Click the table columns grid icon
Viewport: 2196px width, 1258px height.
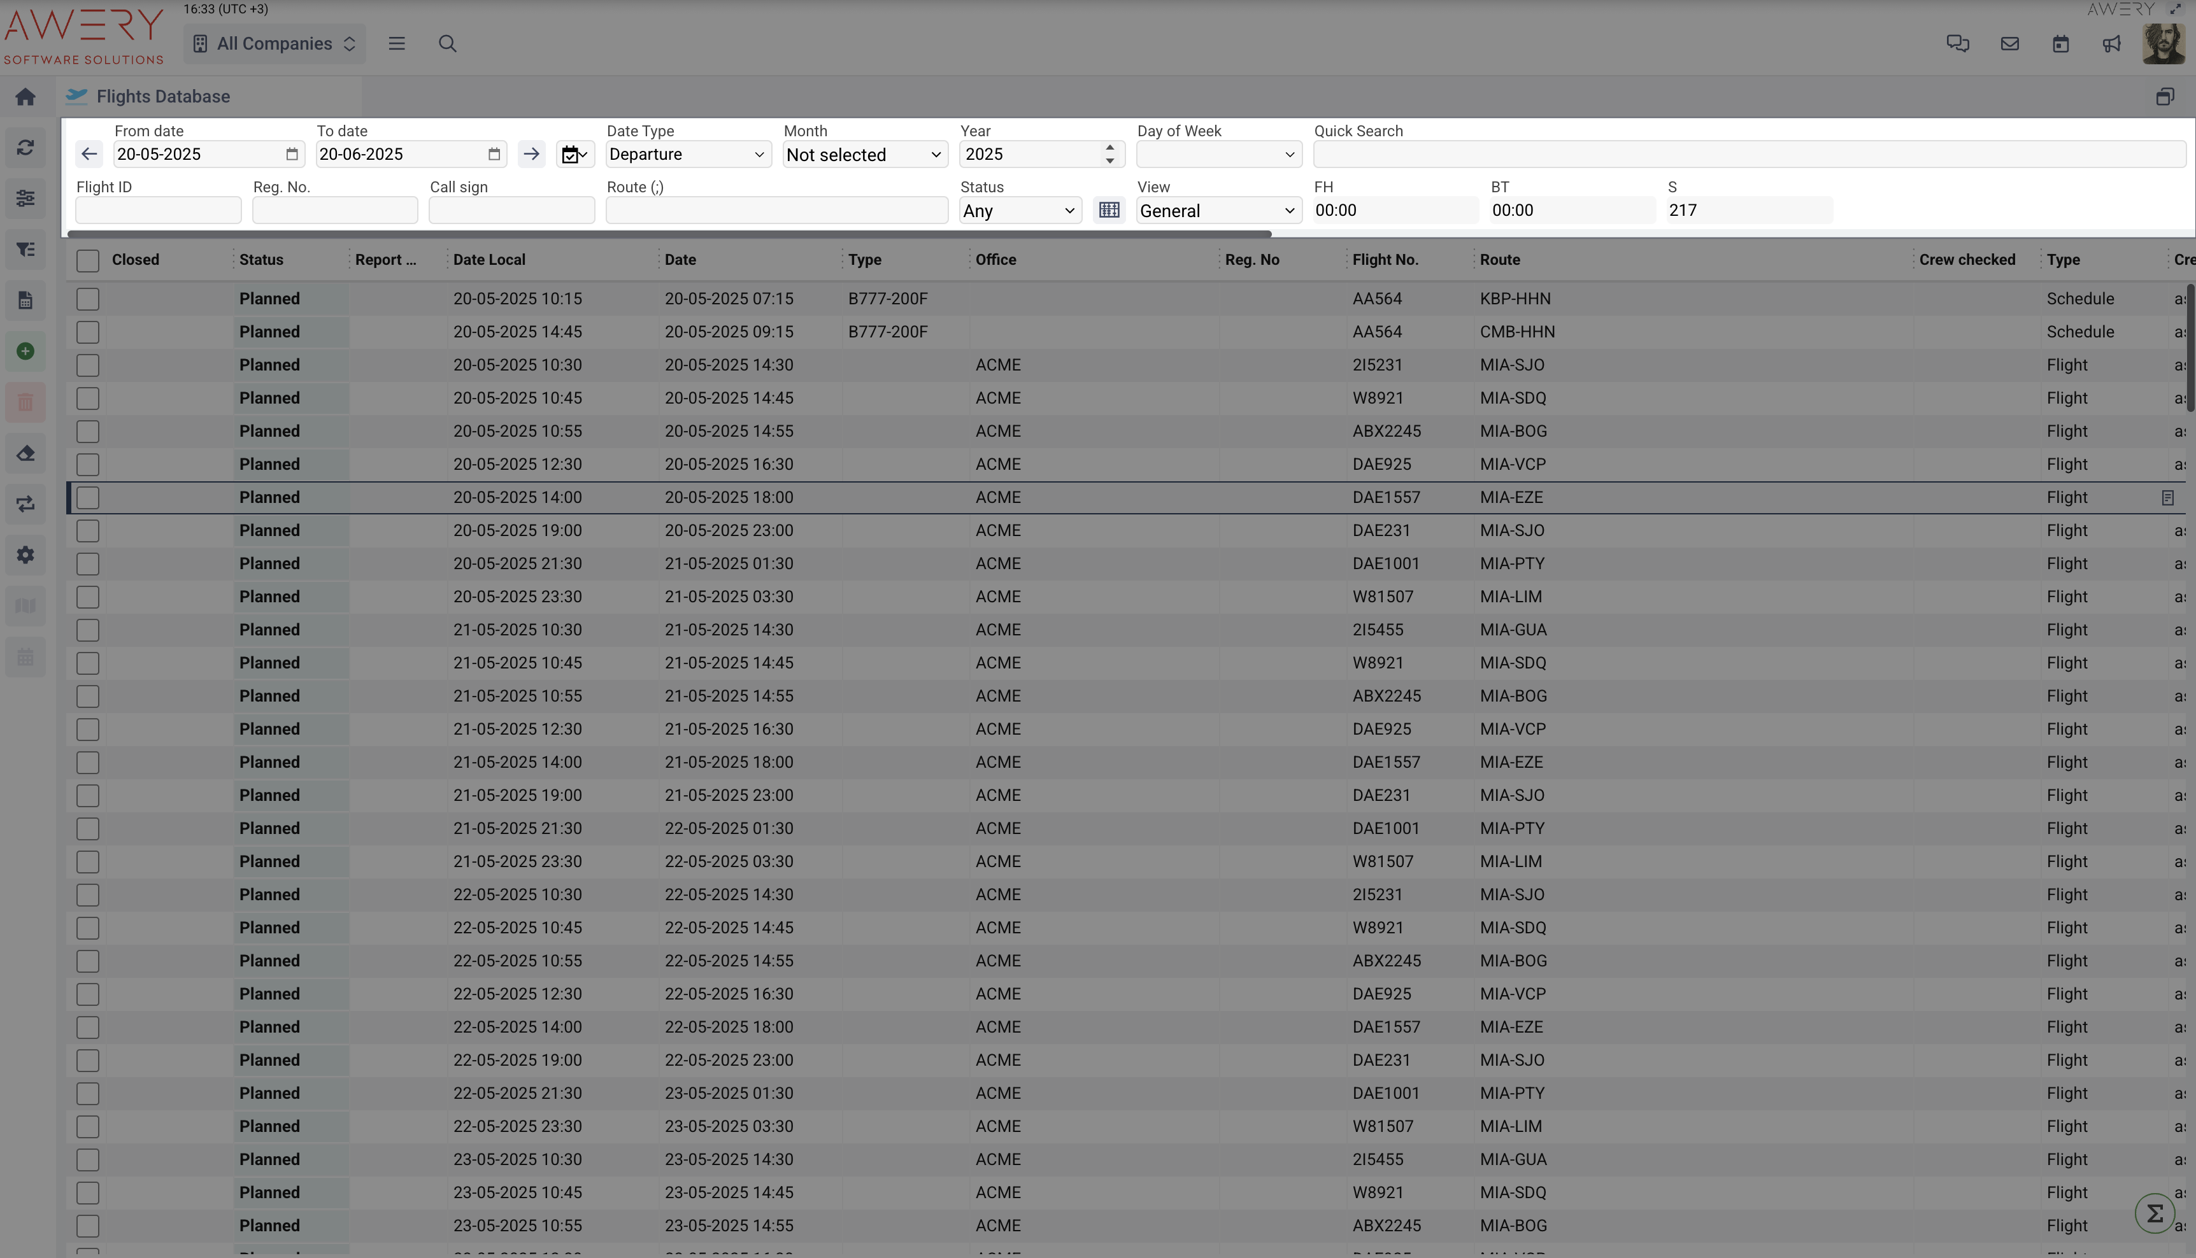pyautogui.click(x=1109, y=210)
